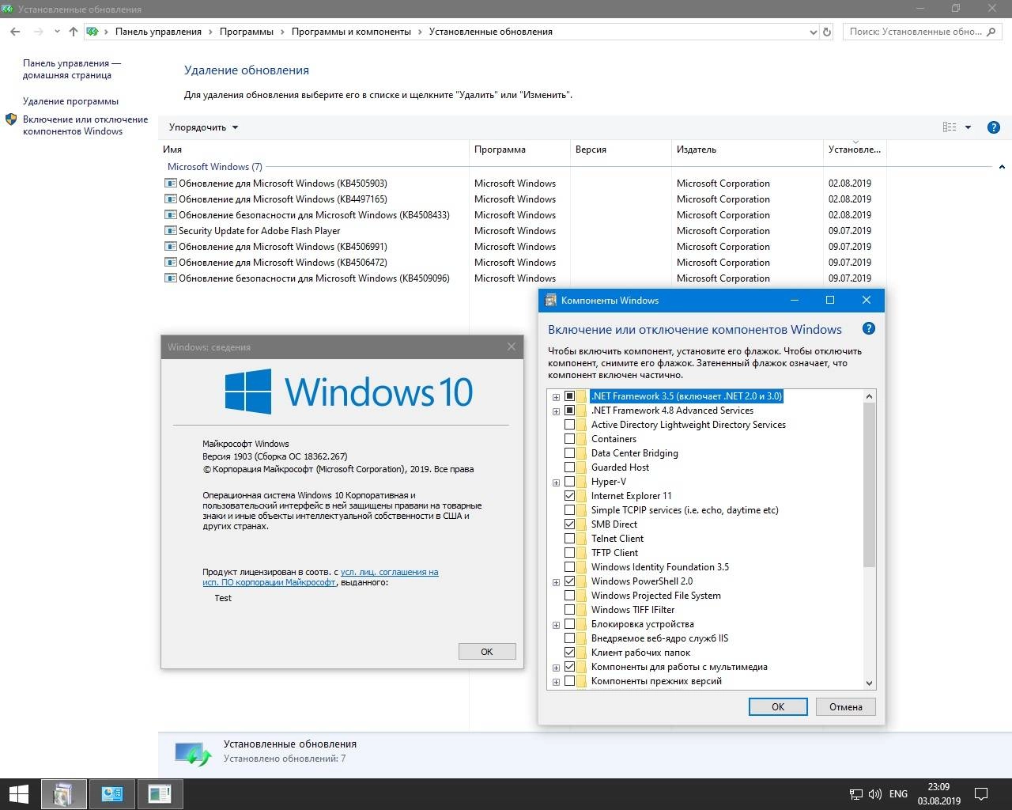Viewport: 1012px width, 810px height.
Task: Enable the Containers checkbox
Action: [569, 438]
